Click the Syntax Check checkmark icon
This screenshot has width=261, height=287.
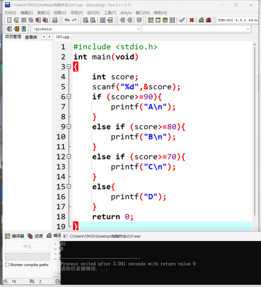pos(182,20)
